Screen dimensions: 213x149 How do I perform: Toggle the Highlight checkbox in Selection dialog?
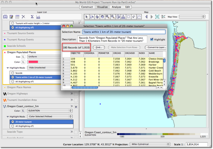[151, 39]
